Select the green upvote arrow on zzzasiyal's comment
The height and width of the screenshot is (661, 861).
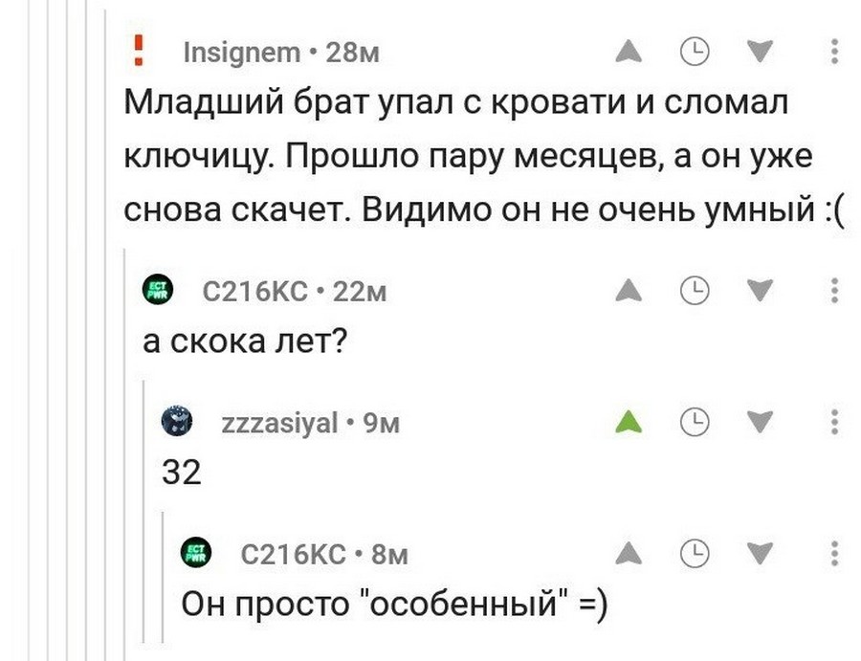[629, 421]
